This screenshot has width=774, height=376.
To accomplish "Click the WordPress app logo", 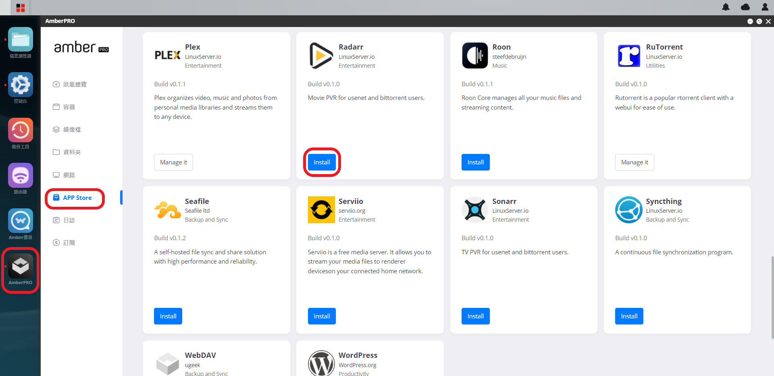I will (321, 363).
